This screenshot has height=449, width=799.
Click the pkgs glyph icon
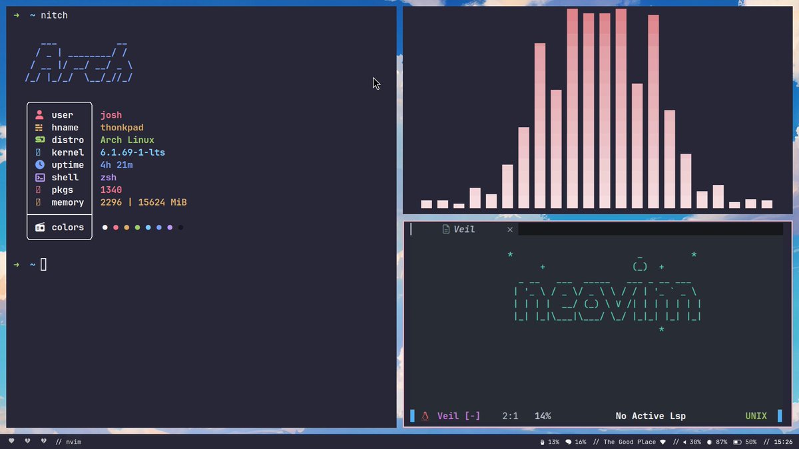pyautogui.click(x=38, y=190)
